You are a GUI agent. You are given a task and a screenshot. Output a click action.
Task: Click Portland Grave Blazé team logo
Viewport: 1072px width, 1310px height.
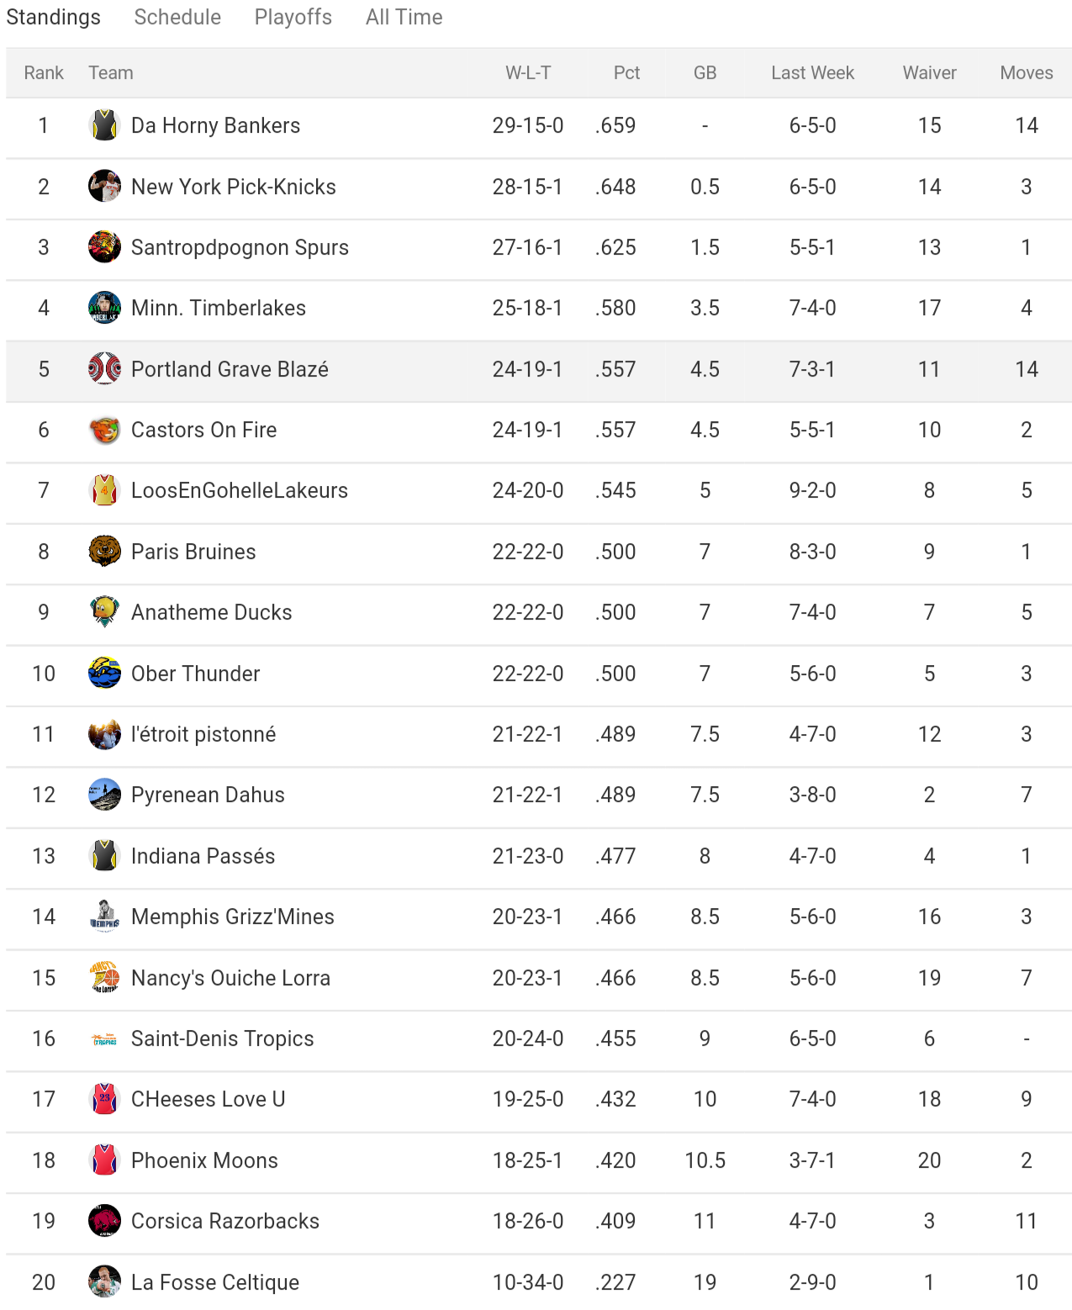(x=104, y=369)
